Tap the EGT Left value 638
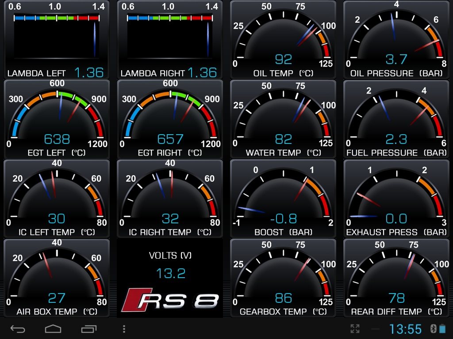This screenshot has height=339, width=453. click(57, 139)
